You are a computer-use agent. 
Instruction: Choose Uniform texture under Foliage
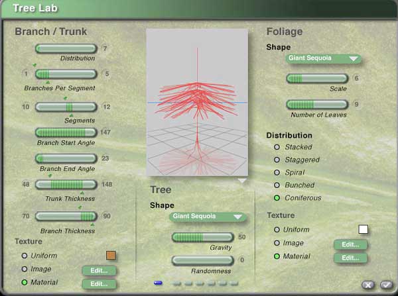pyautogui.click(x=277, y=230)
